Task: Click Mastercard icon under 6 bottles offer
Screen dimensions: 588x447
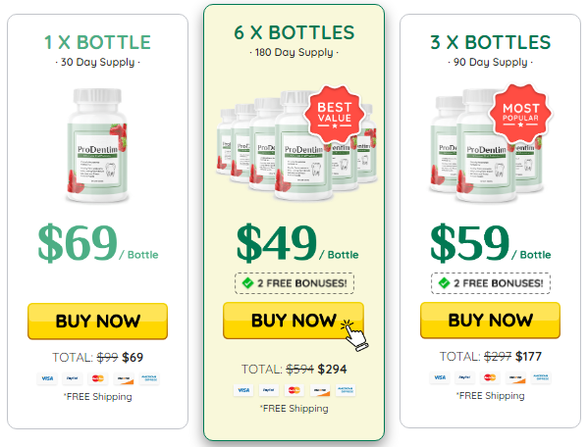Action: 294,390
